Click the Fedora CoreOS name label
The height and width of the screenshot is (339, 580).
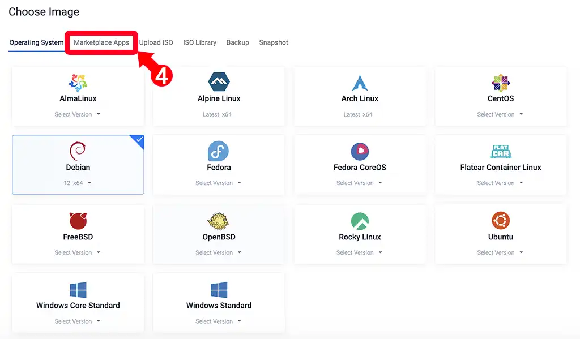(360, 168)
